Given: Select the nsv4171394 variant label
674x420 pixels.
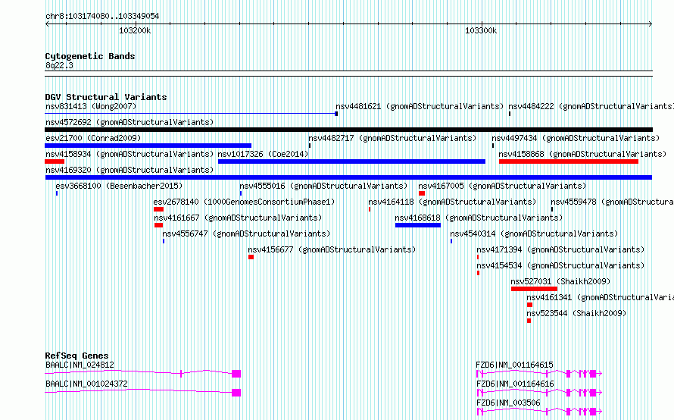Looking at the screenshot, I should click(x=560, y=250).
